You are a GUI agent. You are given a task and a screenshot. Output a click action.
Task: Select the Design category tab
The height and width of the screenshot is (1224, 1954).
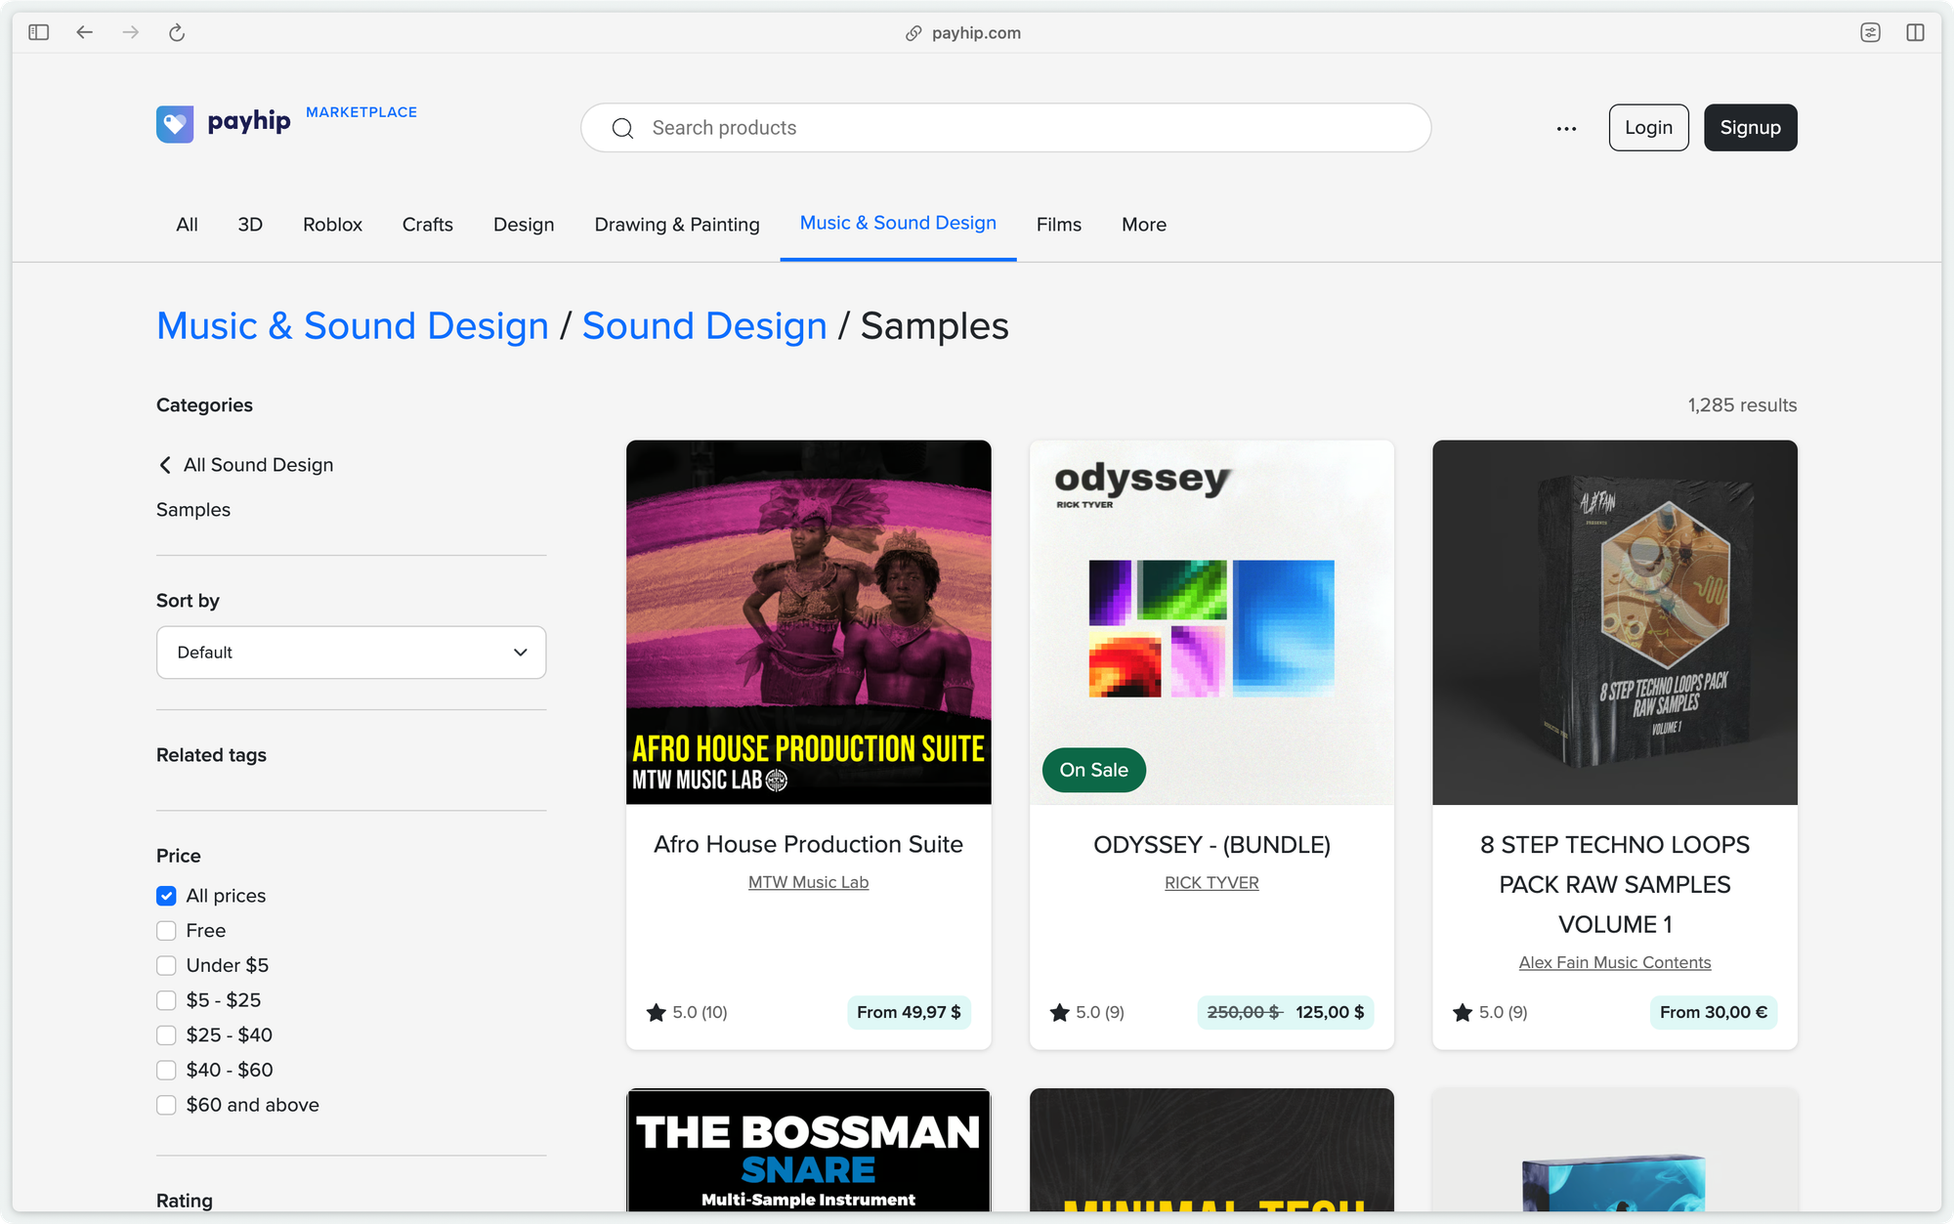tap(524, 225)
